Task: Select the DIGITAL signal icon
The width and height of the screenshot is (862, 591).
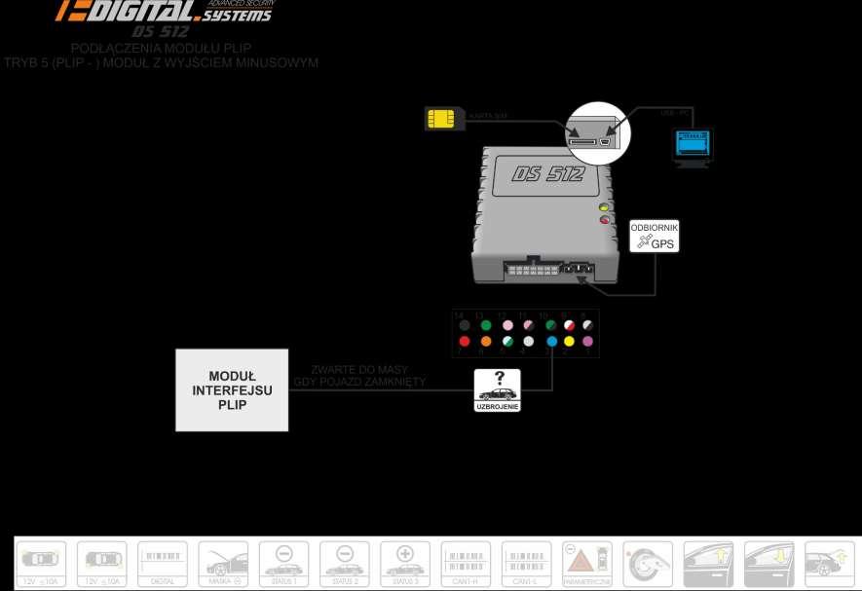Action: 163,564
